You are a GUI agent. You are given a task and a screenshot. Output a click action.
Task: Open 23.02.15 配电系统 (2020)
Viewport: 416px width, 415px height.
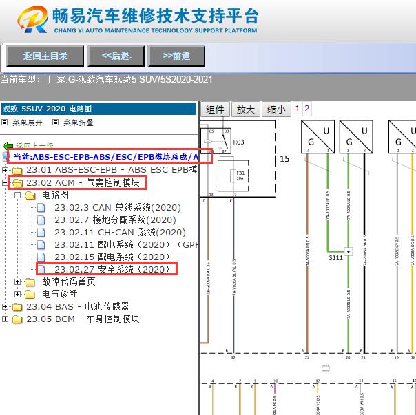(112, 257)
